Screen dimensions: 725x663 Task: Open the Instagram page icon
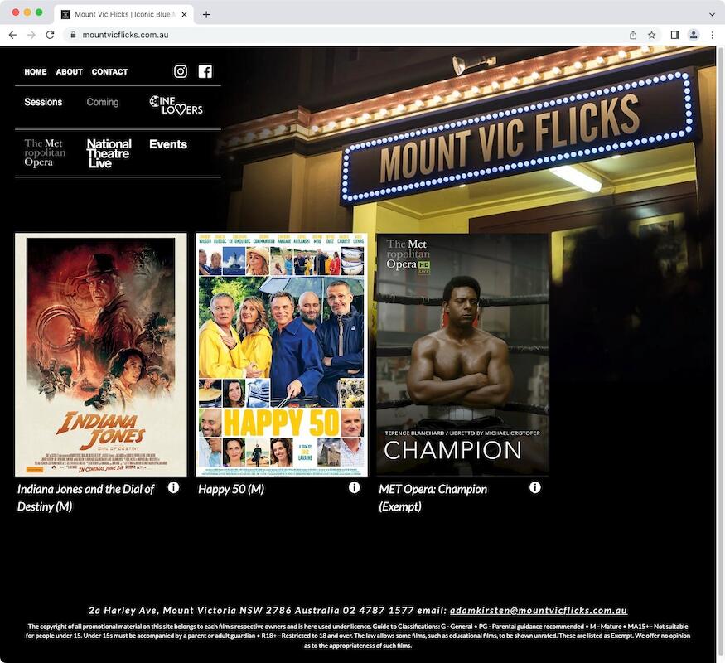tap(181, 71)
